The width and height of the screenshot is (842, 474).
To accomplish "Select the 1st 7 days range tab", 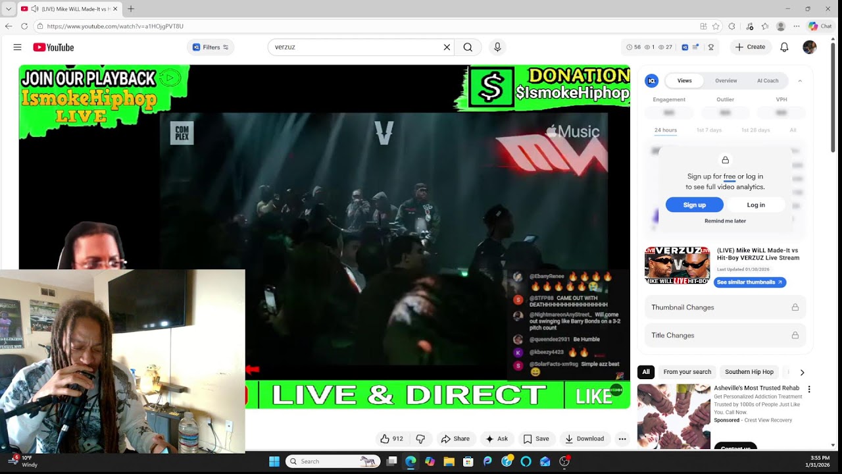I will [709, 130].
